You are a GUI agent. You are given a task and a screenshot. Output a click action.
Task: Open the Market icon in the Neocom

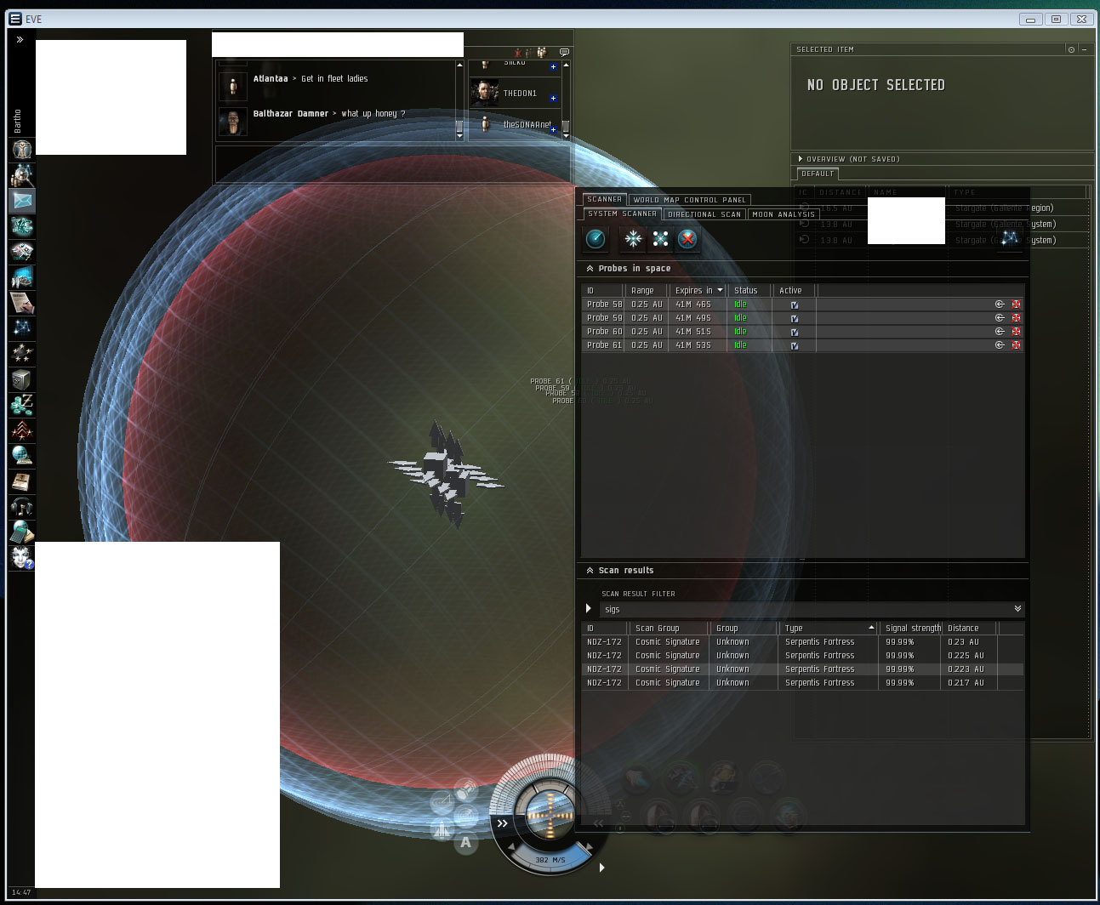[22, 252]
